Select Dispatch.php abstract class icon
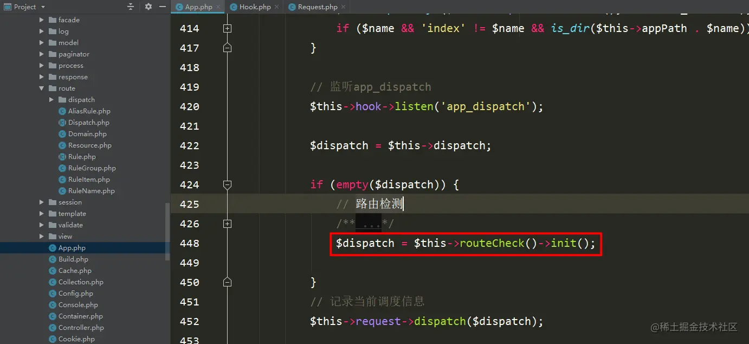 coord(62,123)
